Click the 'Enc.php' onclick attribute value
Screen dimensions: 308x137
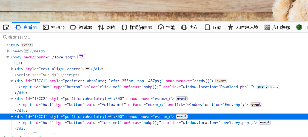click(216, 105)
